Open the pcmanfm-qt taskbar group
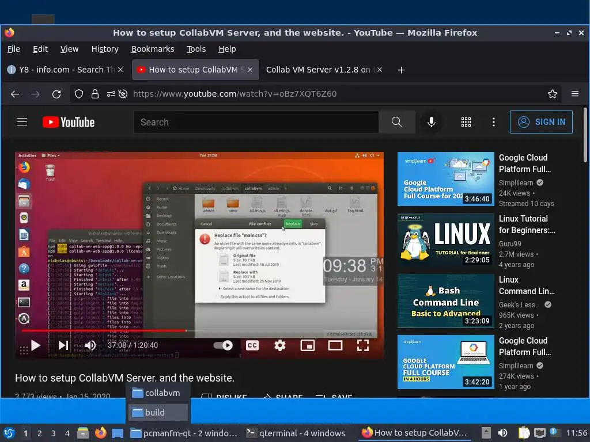590x442 pixels. (184, 433)
